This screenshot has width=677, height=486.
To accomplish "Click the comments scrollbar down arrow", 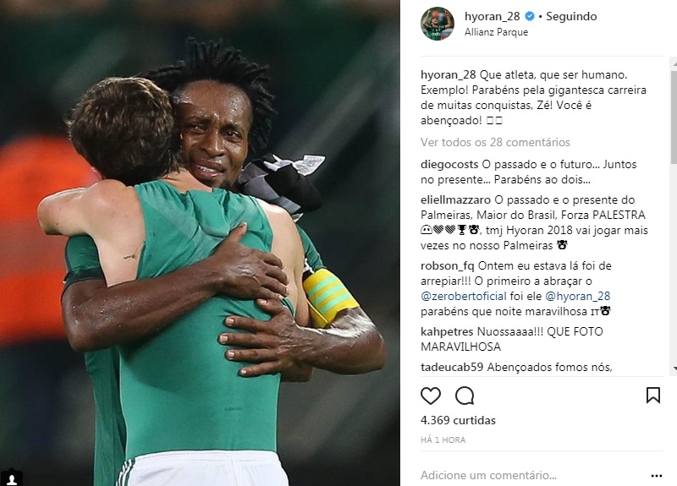I will (674, 369).
